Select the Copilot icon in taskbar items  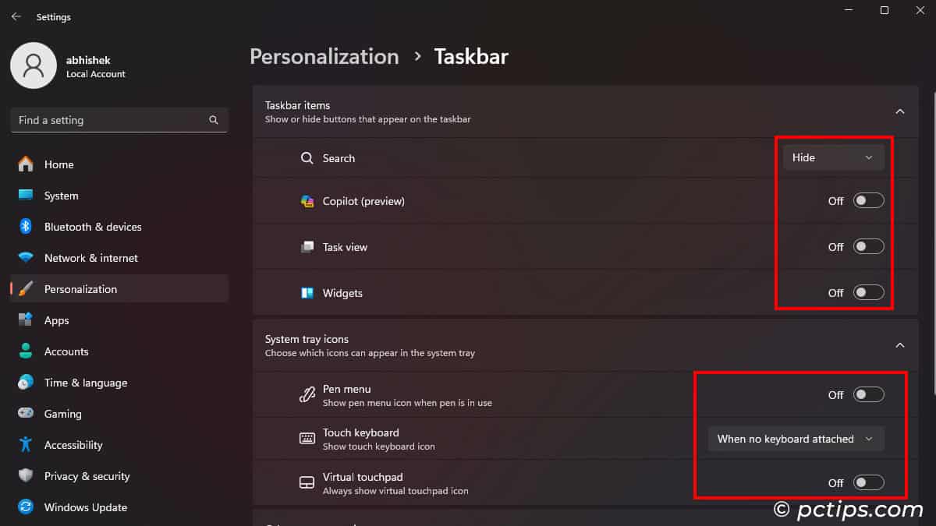[307, 200]
